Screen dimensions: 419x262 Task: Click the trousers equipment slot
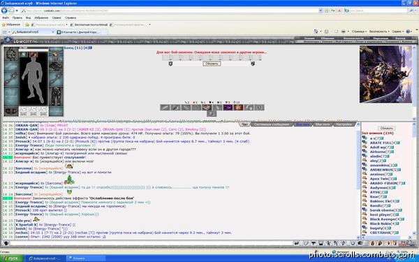click(x=56, y=96)
